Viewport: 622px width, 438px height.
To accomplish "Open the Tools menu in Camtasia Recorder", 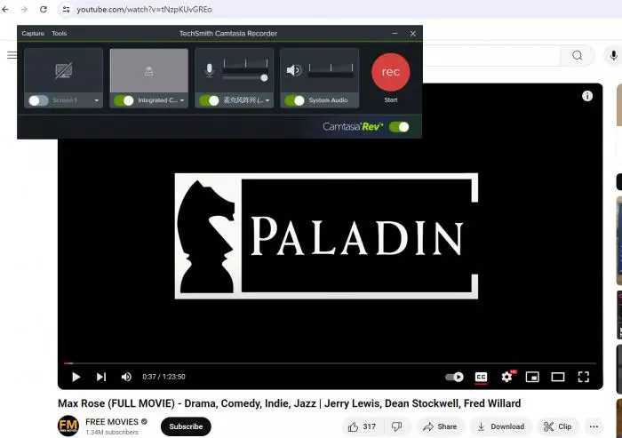I will click(60, 34).
